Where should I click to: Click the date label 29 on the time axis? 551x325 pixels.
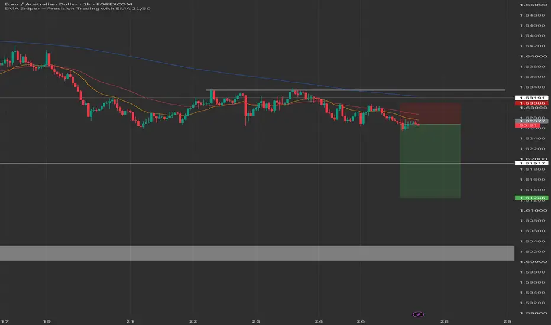[507, 321]
